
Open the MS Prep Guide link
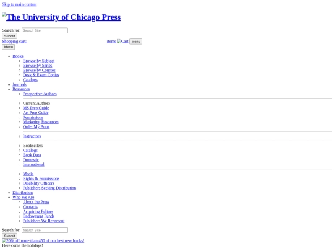pos(36,108)
